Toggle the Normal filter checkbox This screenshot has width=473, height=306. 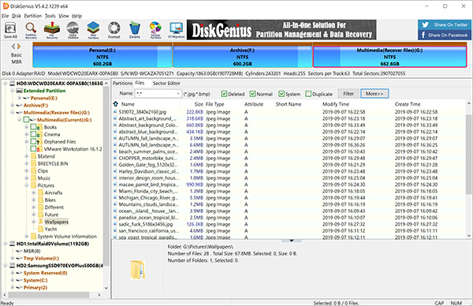click(252, 94)
